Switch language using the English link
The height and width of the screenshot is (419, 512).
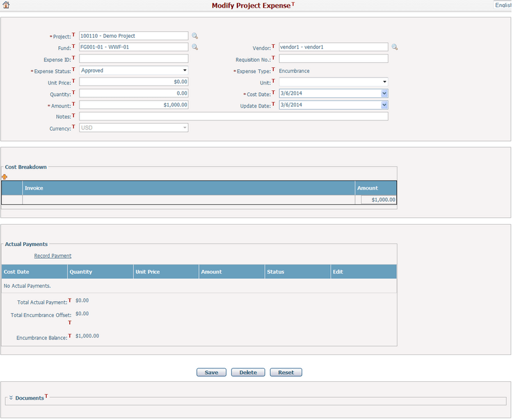pyautogui.click(x=503, y=4)
